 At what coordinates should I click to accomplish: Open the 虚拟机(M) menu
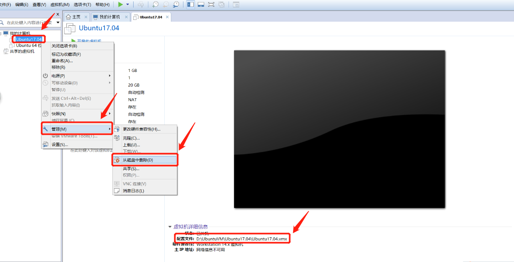point(60,4)
